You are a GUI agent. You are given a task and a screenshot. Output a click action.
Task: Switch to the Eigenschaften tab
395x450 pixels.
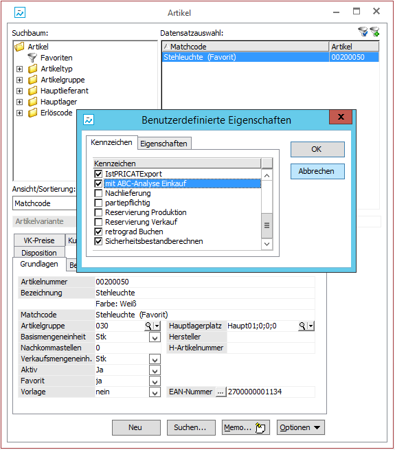point(164,144)
